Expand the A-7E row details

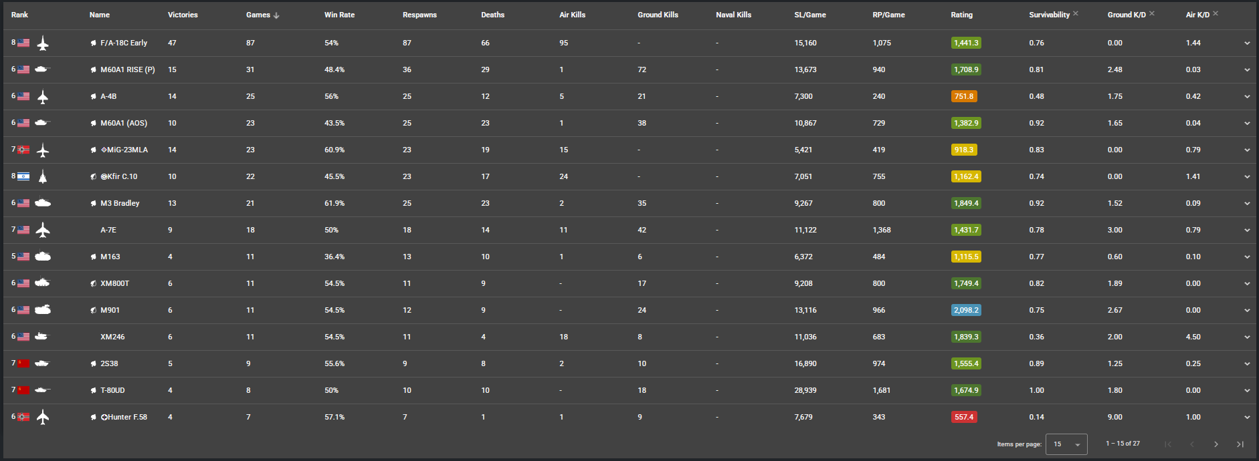point(1247,230)
